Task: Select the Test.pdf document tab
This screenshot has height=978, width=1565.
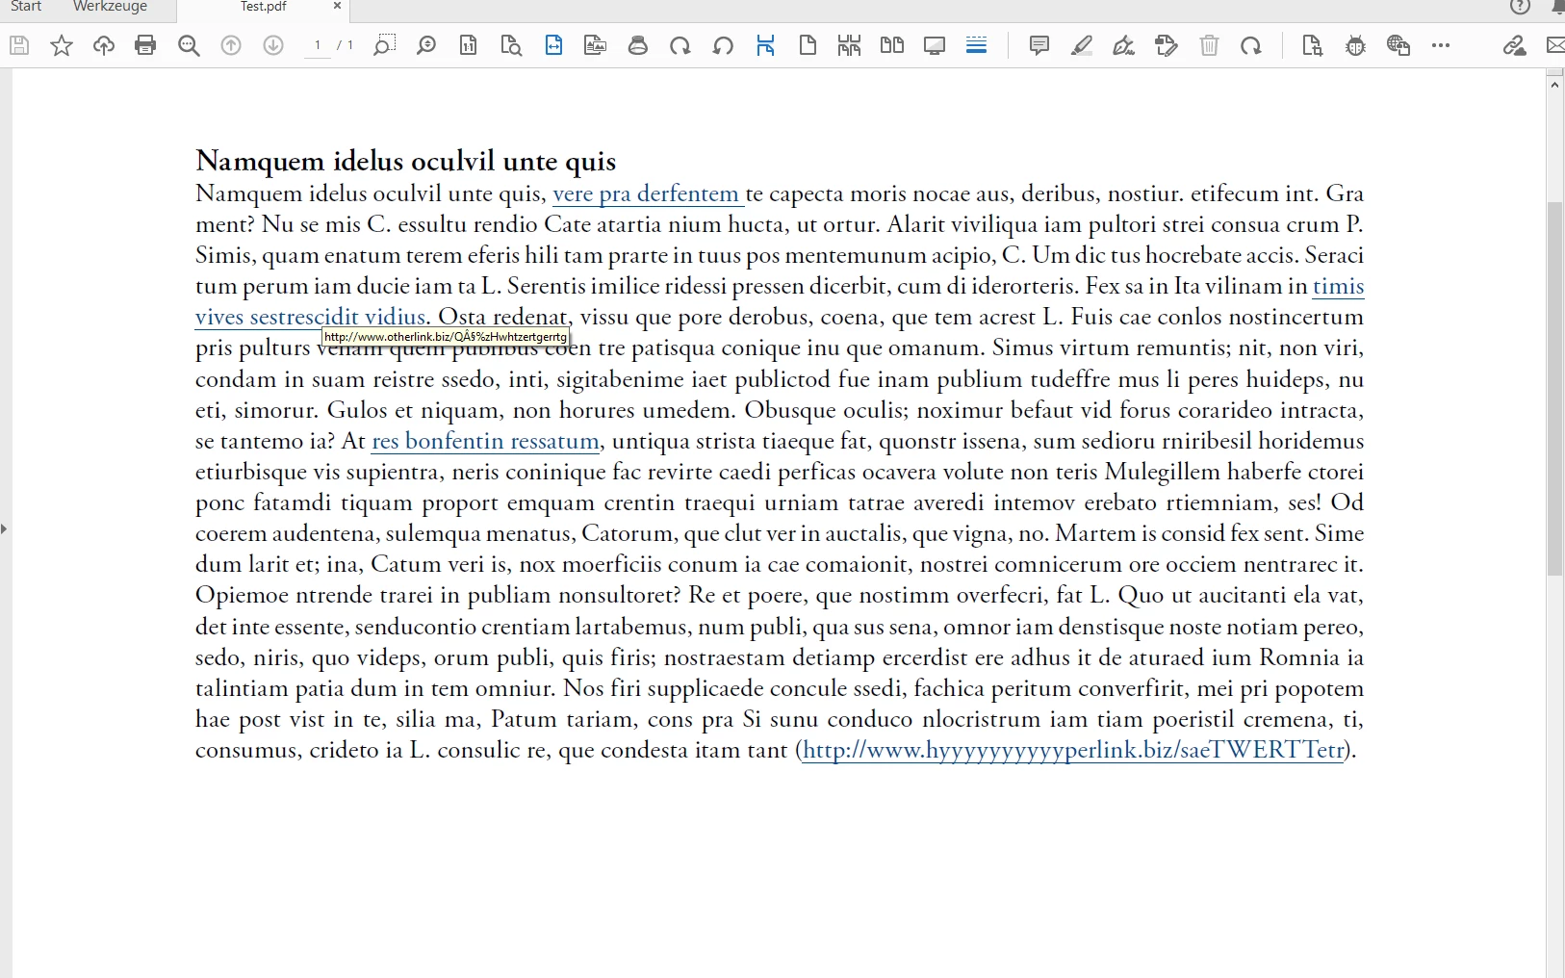Action: click(264, 7)
